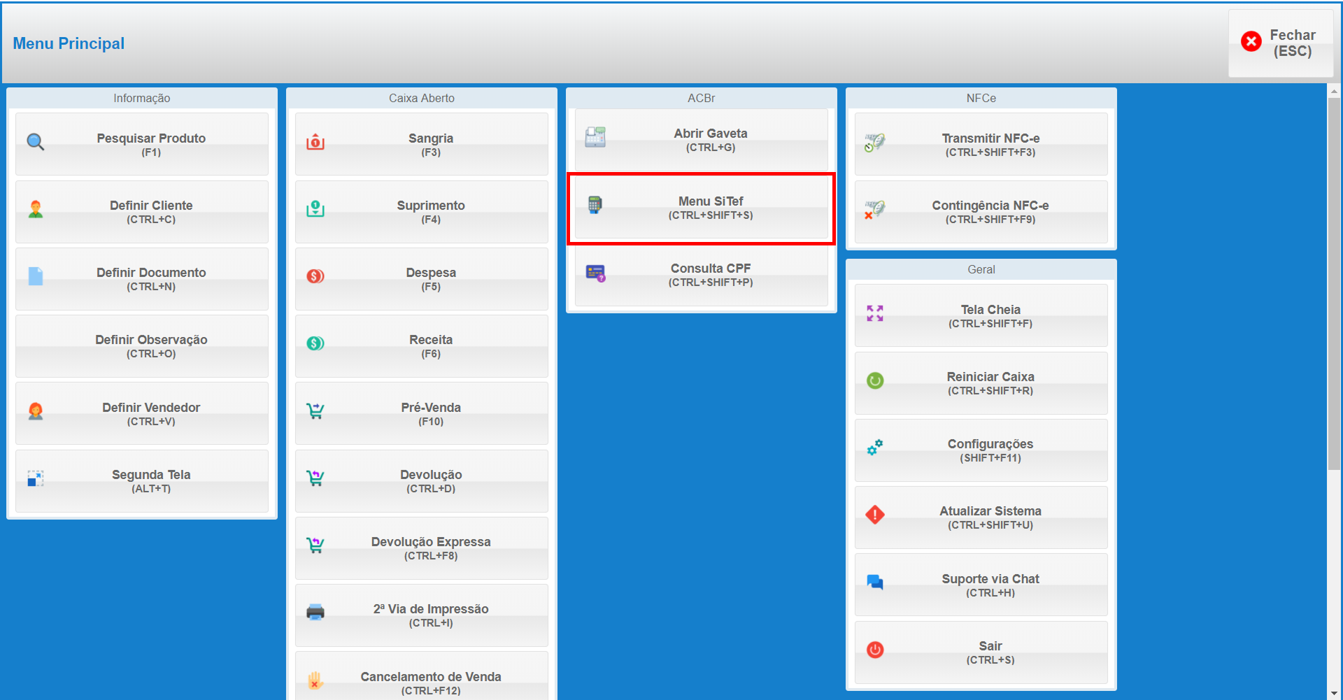
Task: Click the red warning icon for Atualizar Sistema
Action: coord(875,515)
